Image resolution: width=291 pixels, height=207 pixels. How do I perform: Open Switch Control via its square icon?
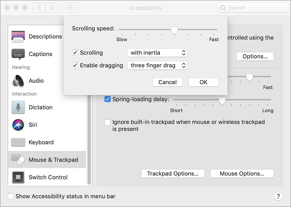(18, 177)
